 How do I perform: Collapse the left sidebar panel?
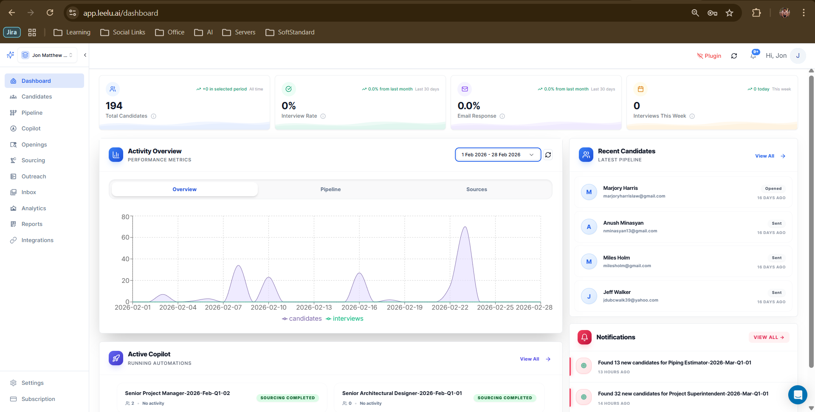pos(85,55)
